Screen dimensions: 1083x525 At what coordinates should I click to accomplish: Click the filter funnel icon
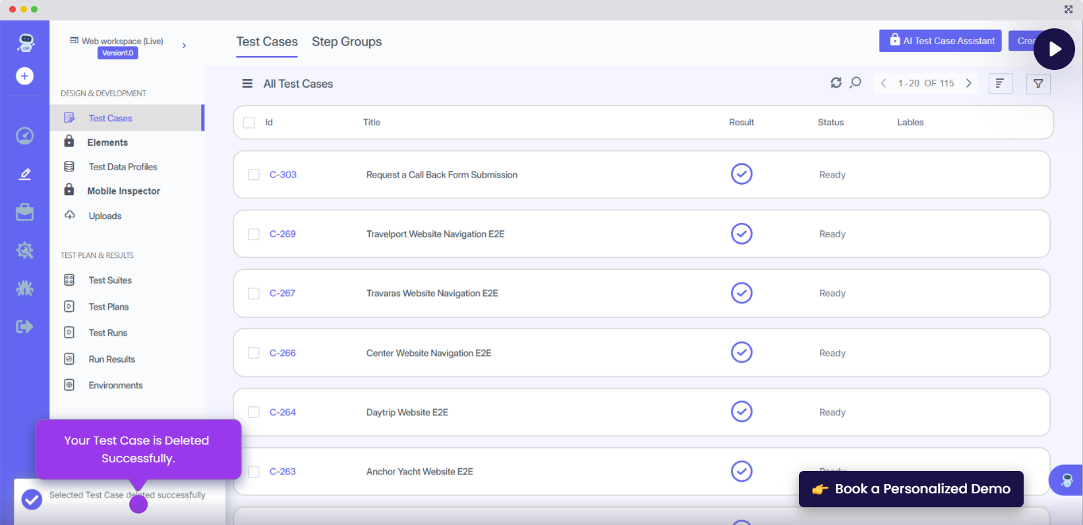coord(1038,84)
